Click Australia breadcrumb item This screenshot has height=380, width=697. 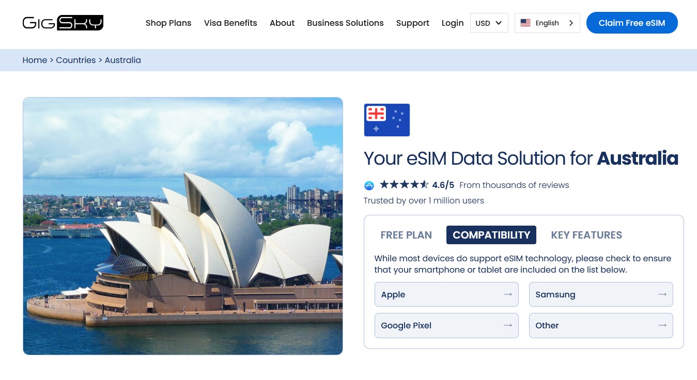click(x=122, y=60)
